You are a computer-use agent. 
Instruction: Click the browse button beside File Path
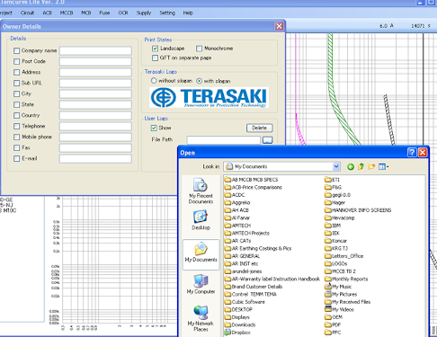click(x=267, y=140)
